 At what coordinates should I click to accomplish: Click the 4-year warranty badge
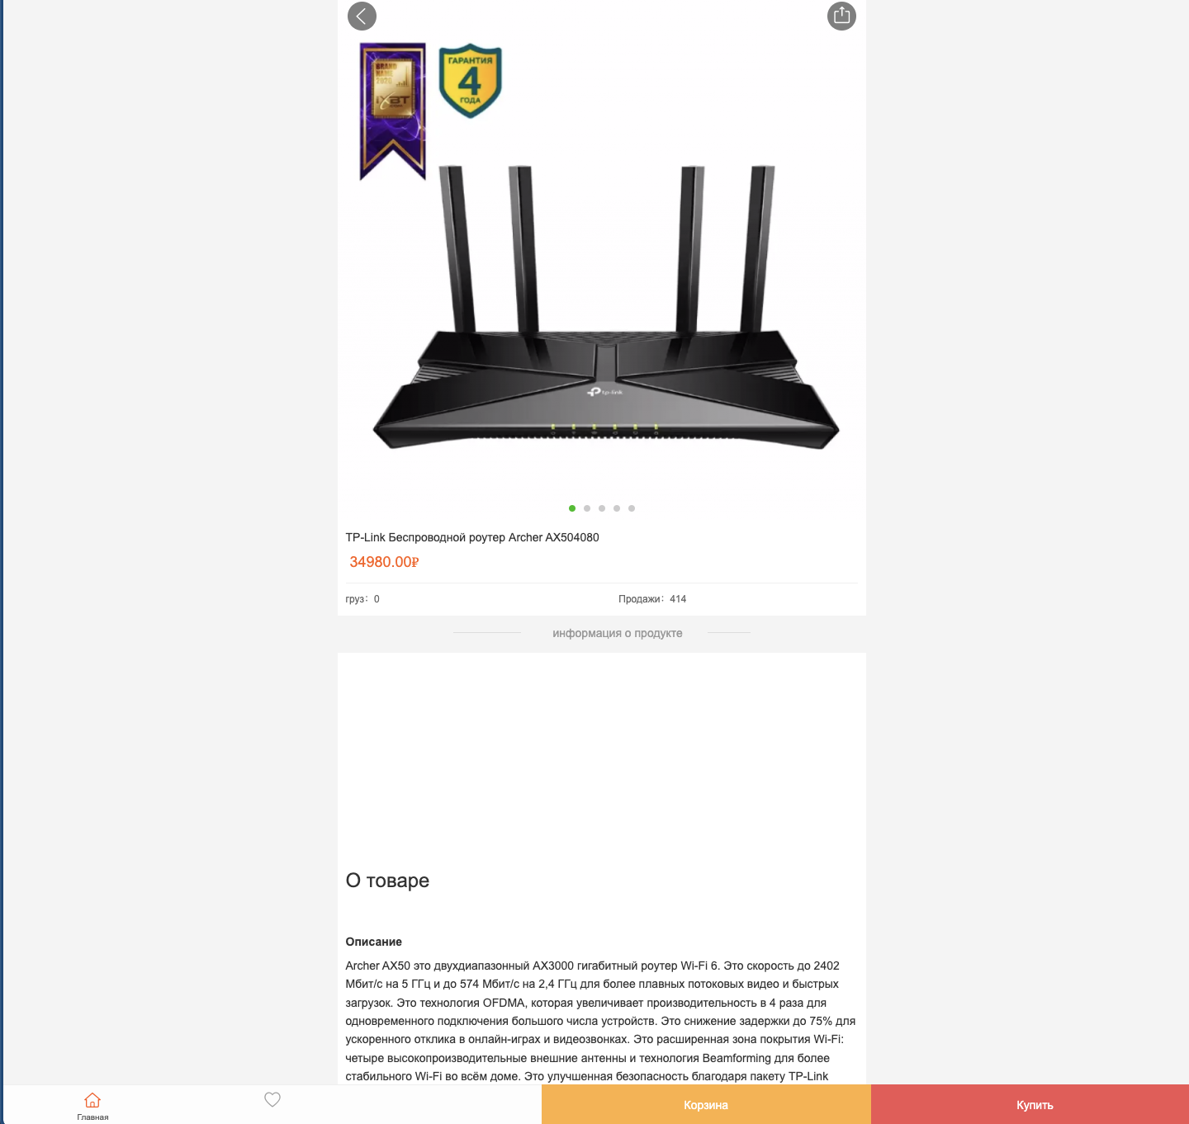(471, 81)
